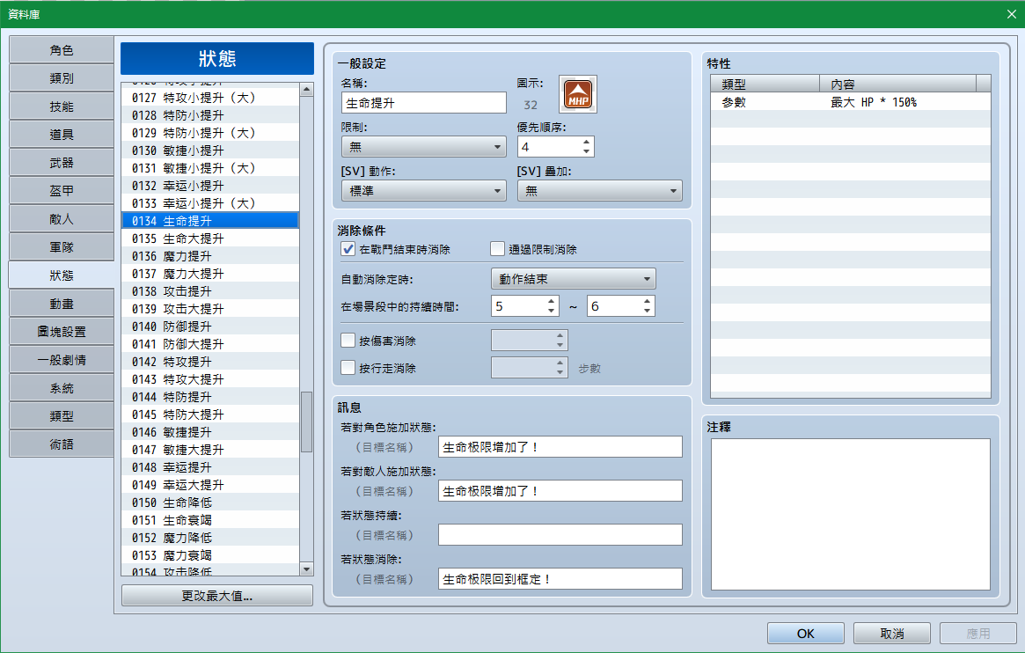Switch to the 角色 tab
The width and height of the screenshot is (1025, 653).
pos(62,50)
